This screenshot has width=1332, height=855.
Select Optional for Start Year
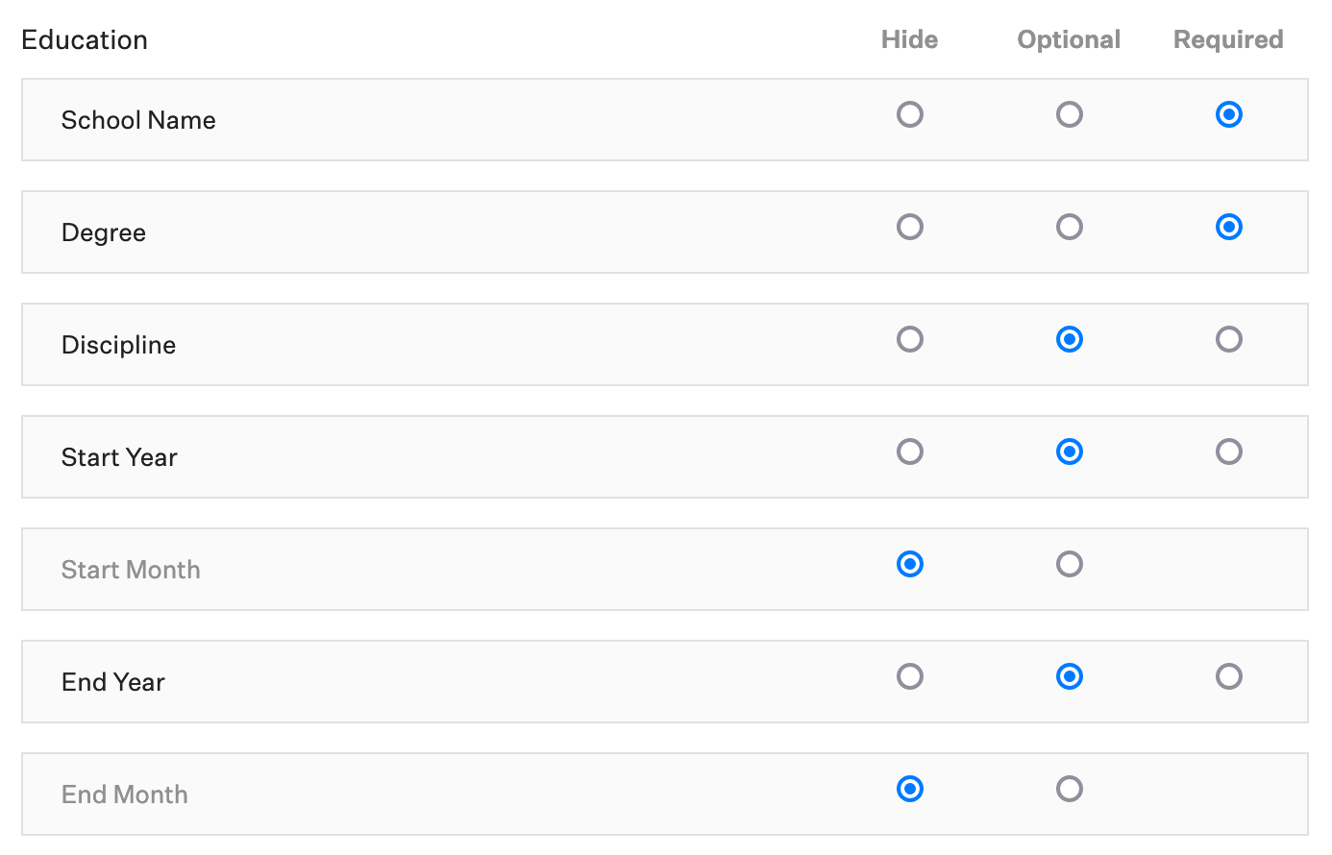tap(1069, 452)
